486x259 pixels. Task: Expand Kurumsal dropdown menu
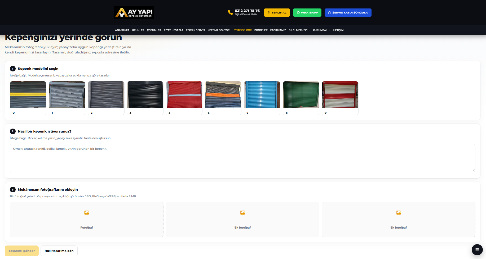pyautogui.click(x=321, y=30)
